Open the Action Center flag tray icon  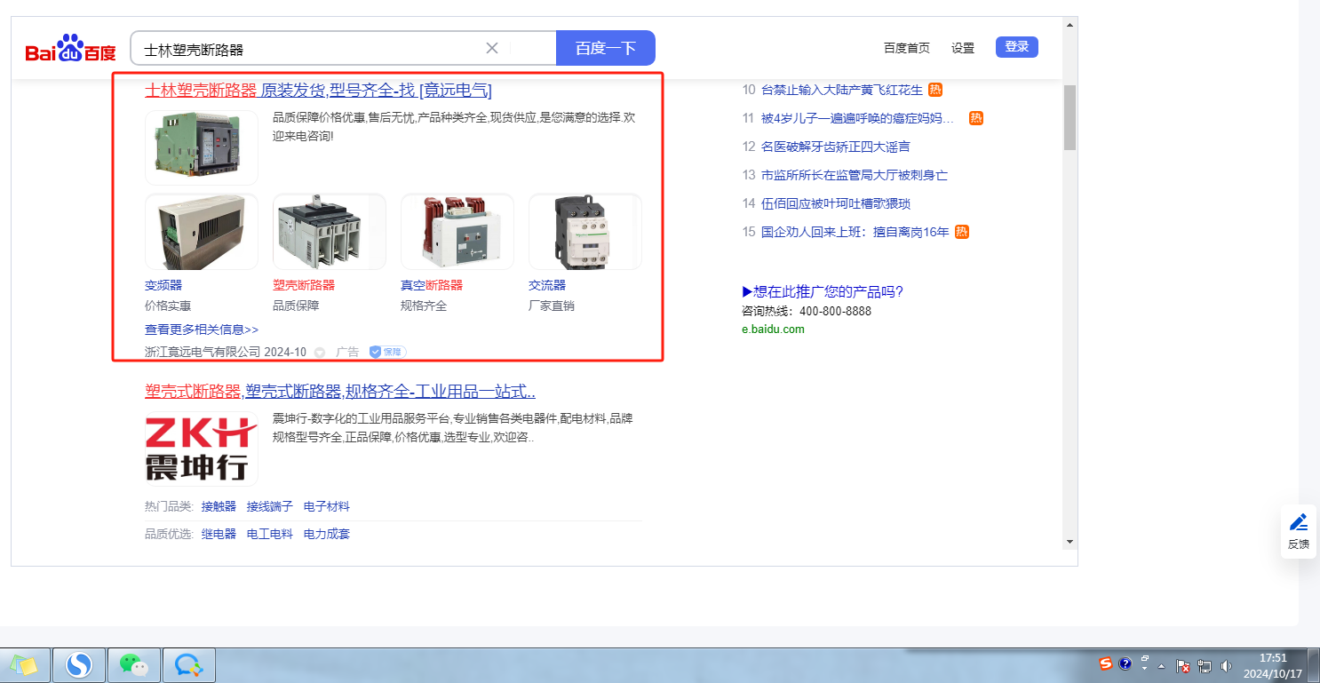pyautogui.click(x=1183, y=665)
